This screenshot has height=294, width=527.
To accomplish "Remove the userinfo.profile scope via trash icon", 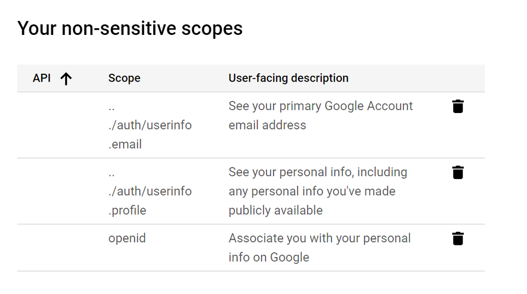I will click(458, 172).
